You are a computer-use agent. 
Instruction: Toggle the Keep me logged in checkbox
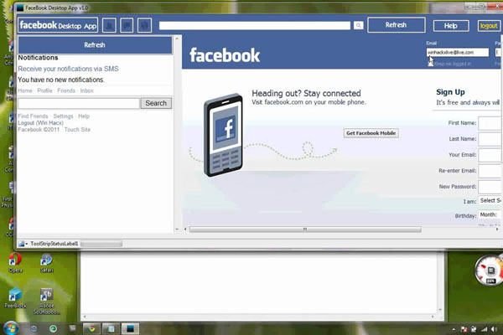point(431,64)
